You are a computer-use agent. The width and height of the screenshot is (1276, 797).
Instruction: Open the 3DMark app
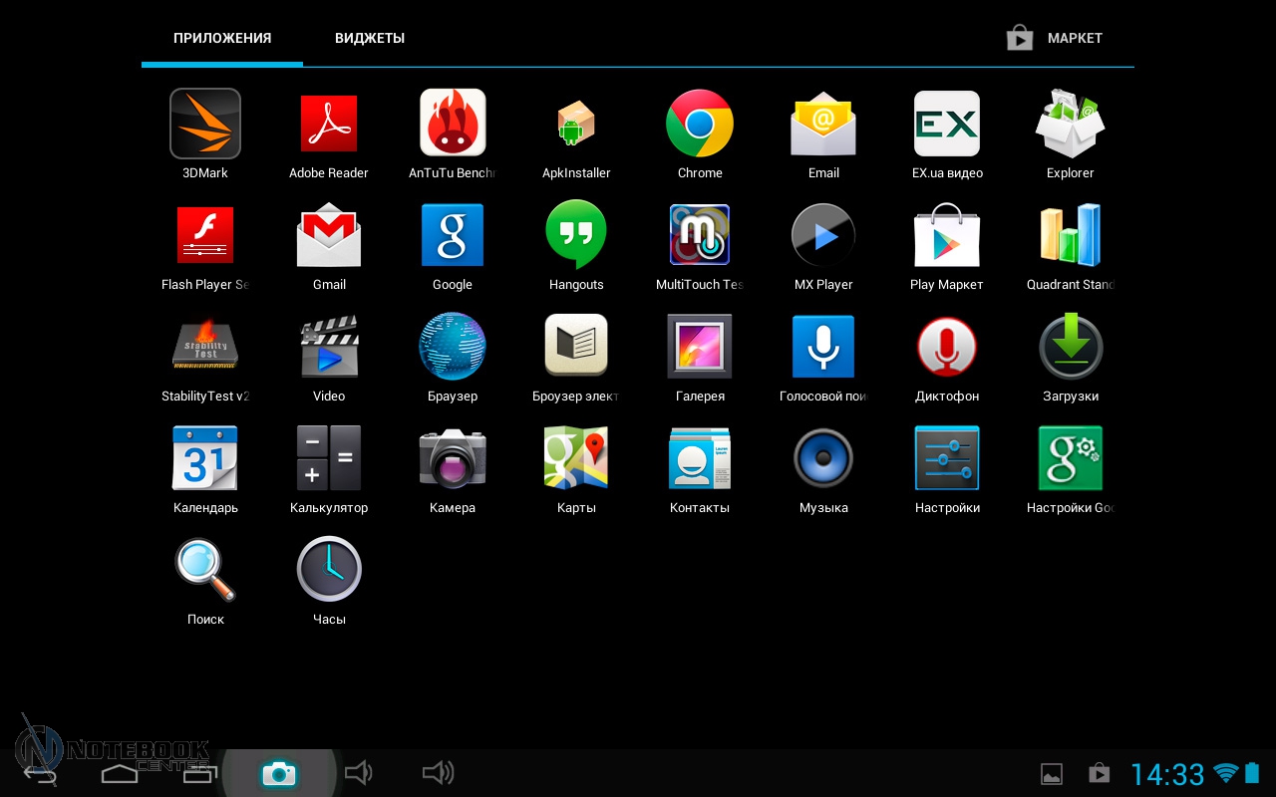tap(205, 125)
